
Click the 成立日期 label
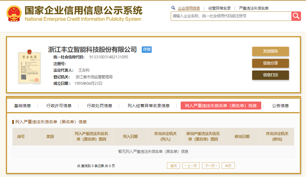(x=62, y=84)
